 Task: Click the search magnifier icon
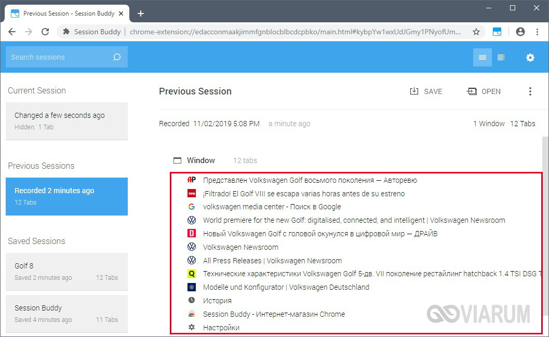point(117,57)
